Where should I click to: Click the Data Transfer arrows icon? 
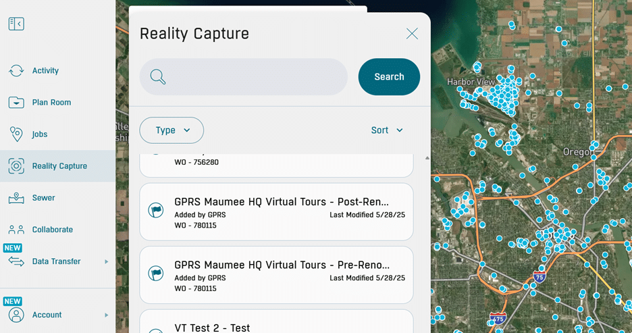(16, 261)
